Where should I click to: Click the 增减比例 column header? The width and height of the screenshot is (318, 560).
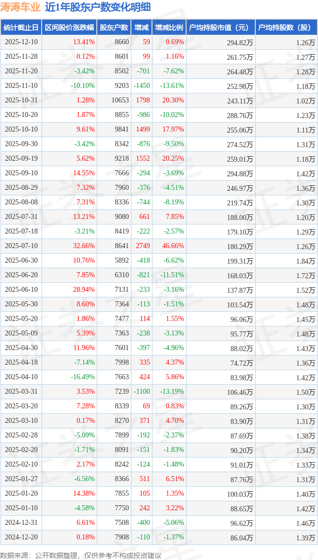169,28
